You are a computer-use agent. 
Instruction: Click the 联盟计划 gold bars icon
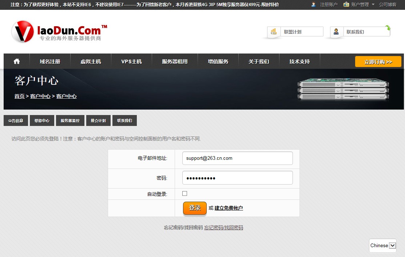coord(274,32)
